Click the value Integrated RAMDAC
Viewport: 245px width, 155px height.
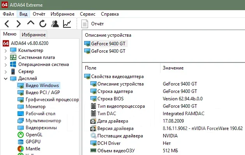(x=183, y=114)
